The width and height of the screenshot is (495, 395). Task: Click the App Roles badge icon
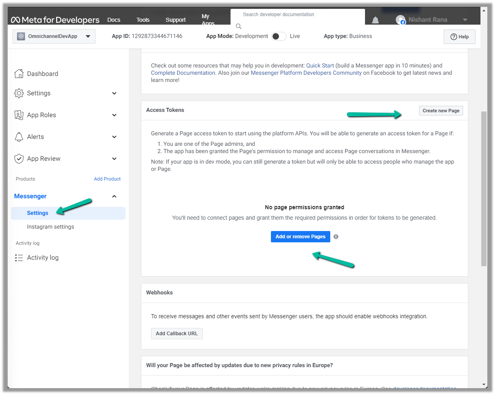(19, 115)
